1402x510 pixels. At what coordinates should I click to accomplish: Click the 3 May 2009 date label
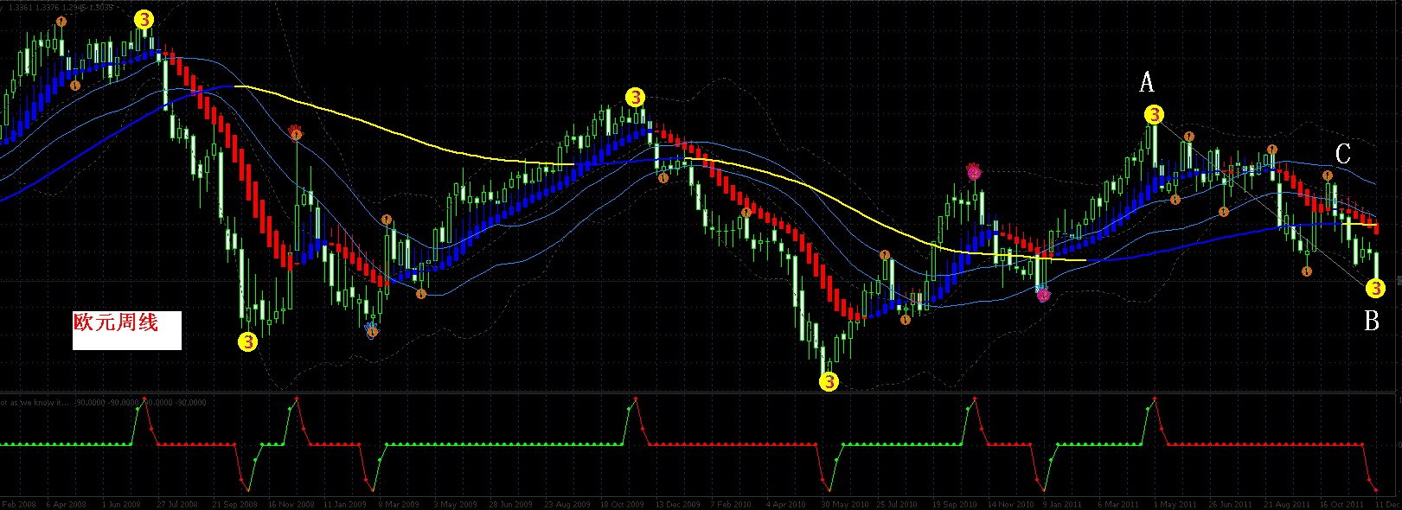[456, 504]
